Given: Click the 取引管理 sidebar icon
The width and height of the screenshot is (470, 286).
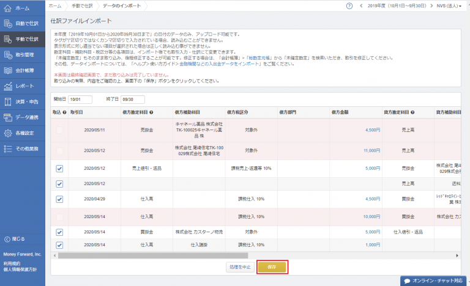Looking at the screenshot, I should tap(8, 54).
